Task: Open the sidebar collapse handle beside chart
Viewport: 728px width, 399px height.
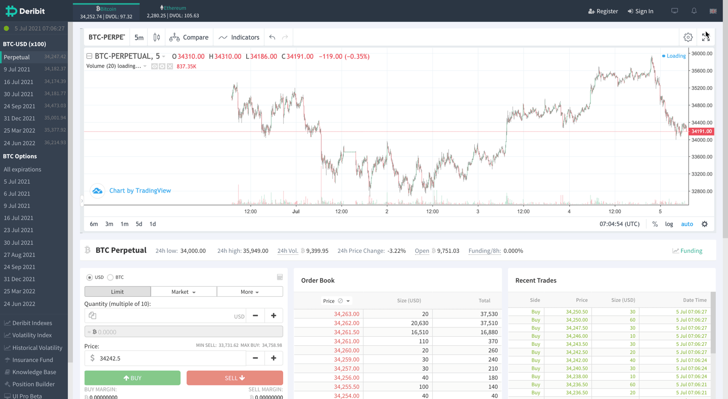Action: click(x=82, y=201)
